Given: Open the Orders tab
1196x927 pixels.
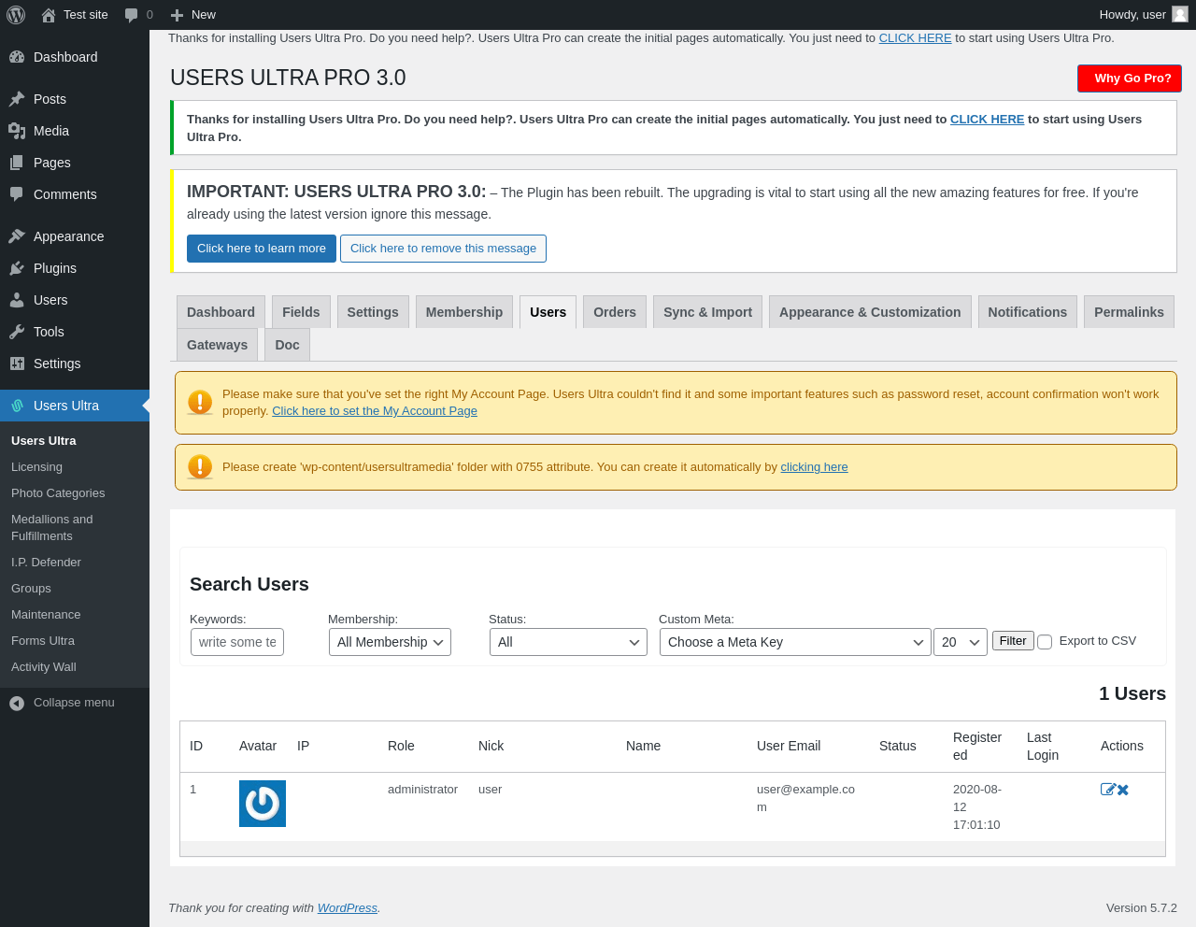Looking at the screenshot, I should point(615,312).
